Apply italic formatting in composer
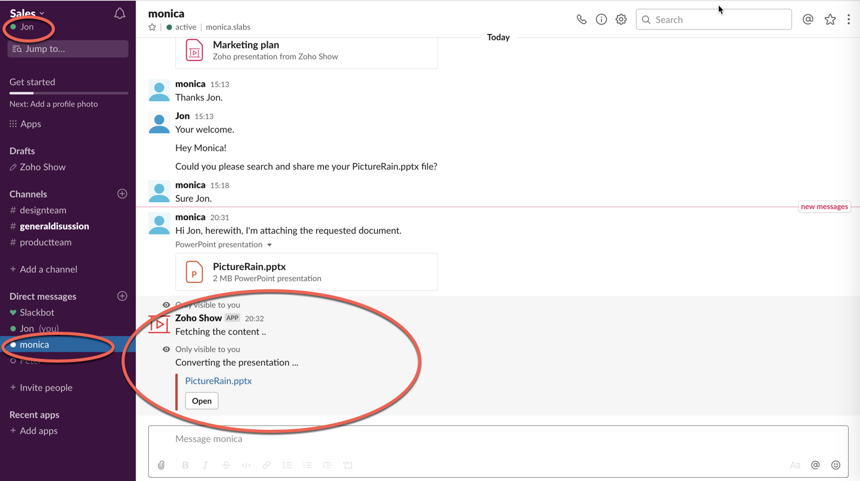Image resolution: width=860 pixels, height=481 pixels. 205,465
